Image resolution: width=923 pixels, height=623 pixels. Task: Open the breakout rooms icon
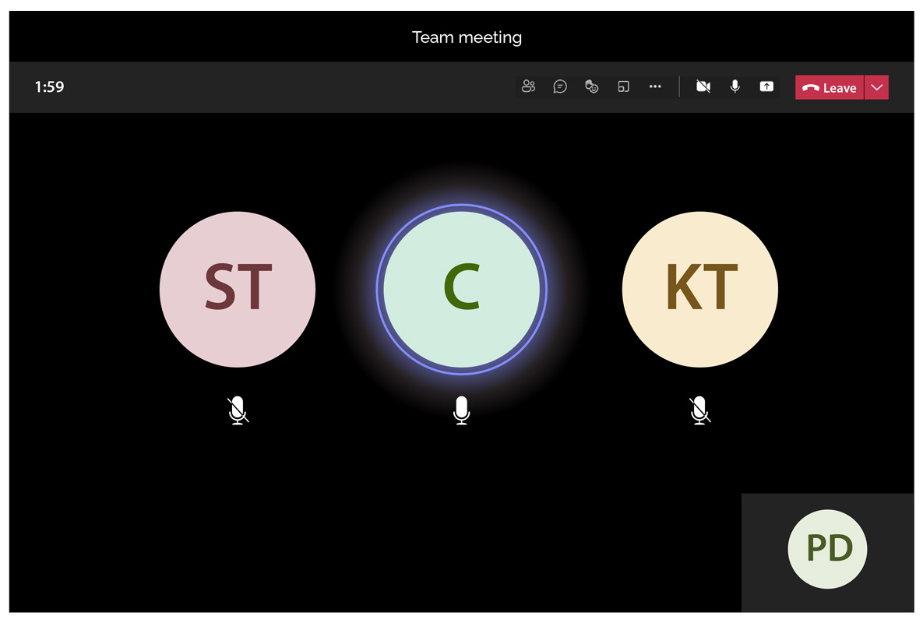623,86
